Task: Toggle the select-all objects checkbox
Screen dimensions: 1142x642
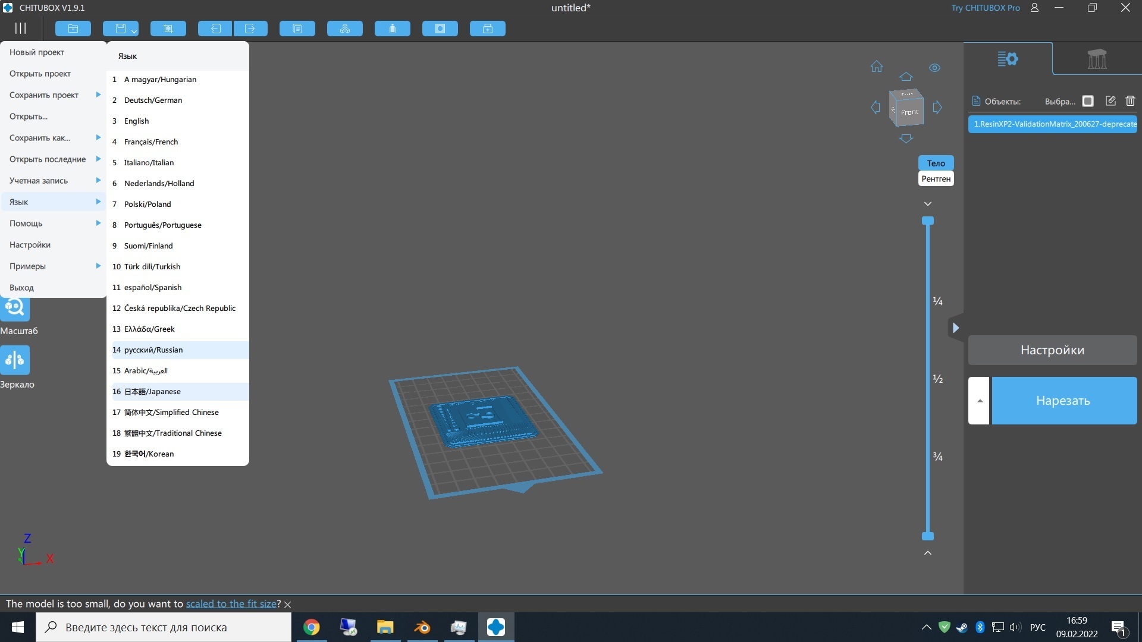Action: pos(1088,101)
